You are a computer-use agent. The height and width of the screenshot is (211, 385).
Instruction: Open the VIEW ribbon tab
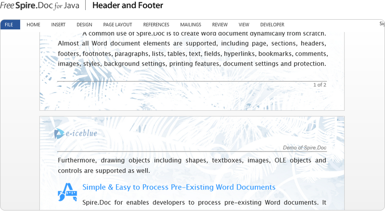(x=244, y=25)
